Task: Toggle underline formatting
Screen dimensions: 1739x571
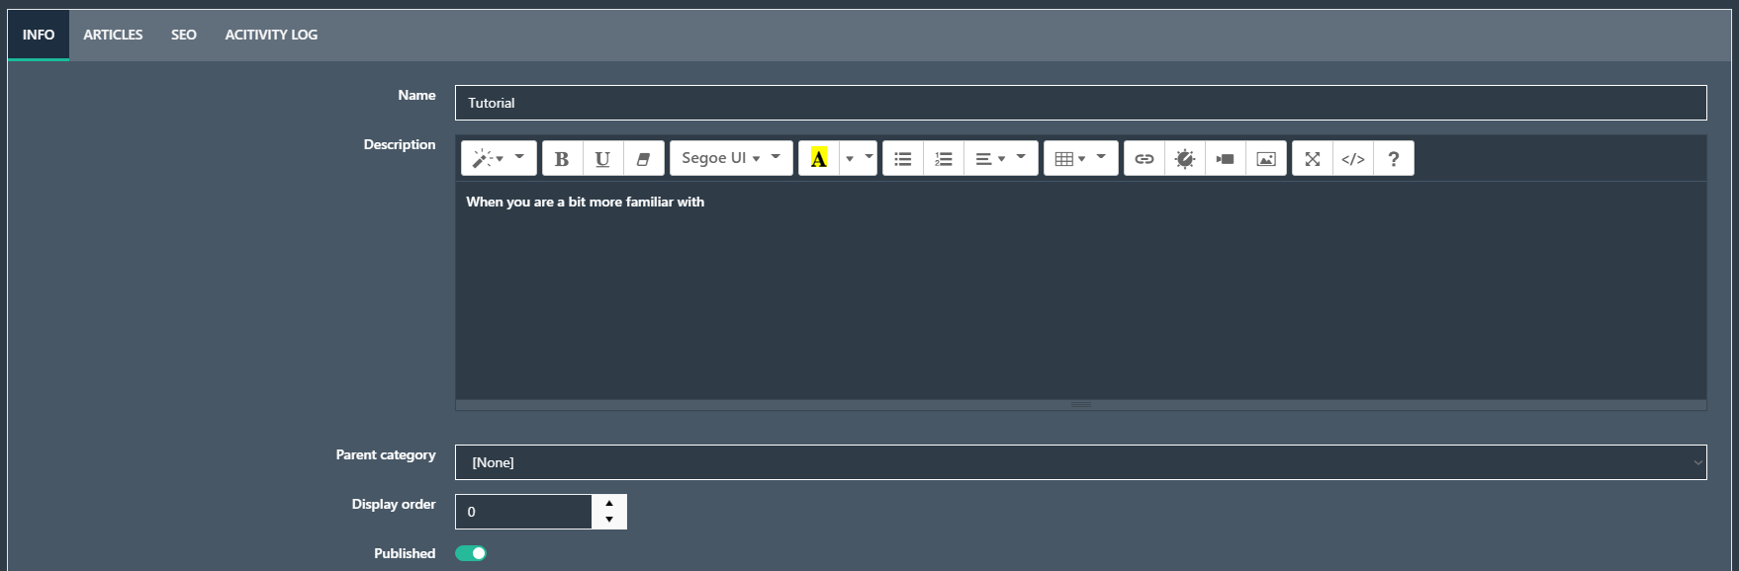Action: [602, 158]
